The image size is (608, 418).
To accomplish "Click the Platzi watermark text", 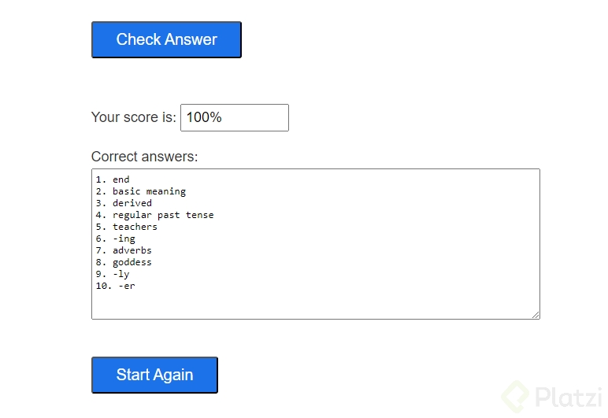I will coord(568,396).
